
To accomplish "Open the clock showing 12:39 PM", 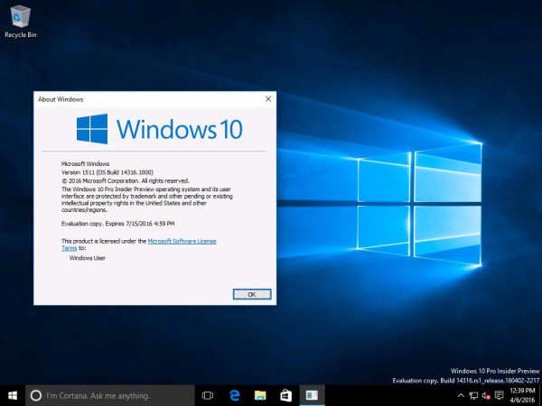I will [x=522, y=396].
